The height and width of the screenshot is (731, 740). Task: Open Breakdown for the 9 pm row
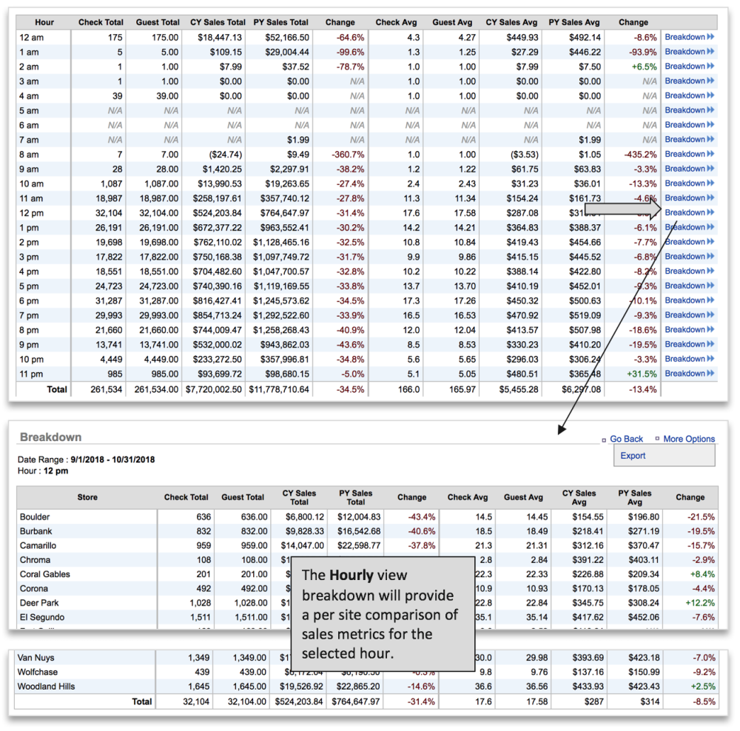pyautogui.click(x=689, y=344)
